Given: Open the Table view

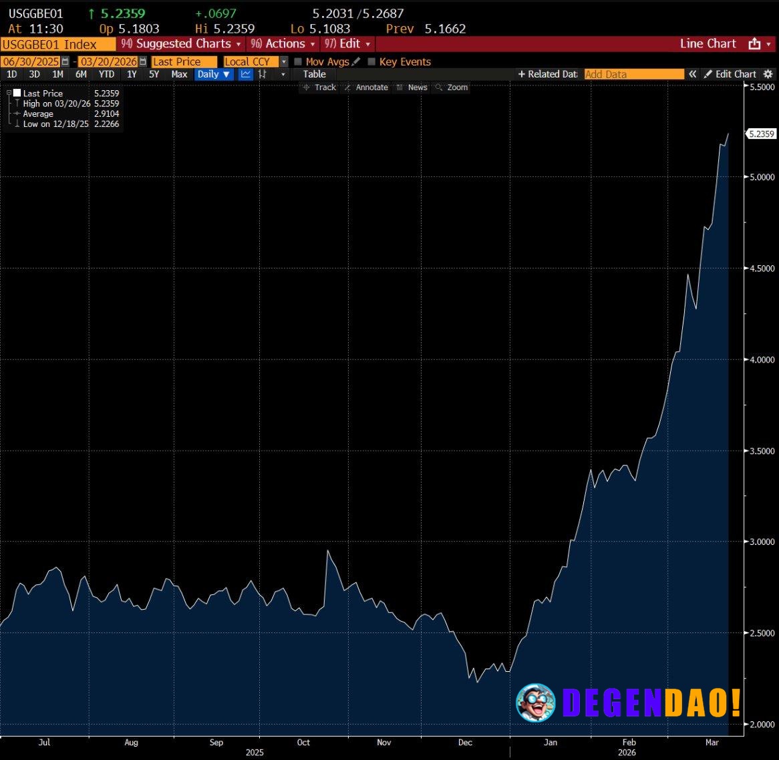Looking at the screenshot, I should point(314,74).
